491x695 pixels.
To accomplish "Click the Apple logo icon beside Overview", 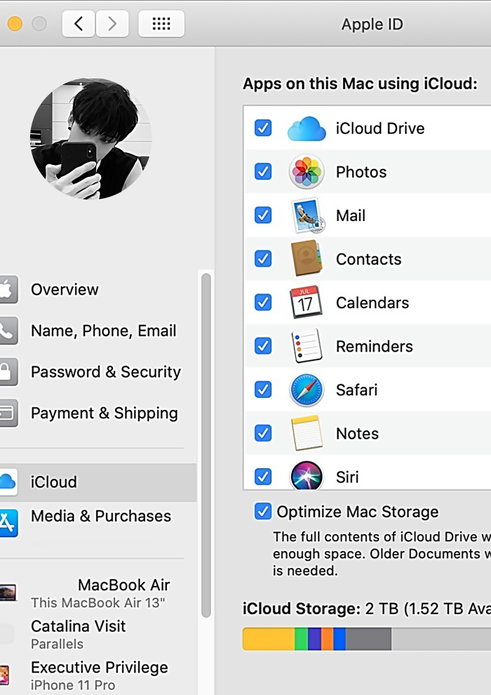I will point(8,289).
